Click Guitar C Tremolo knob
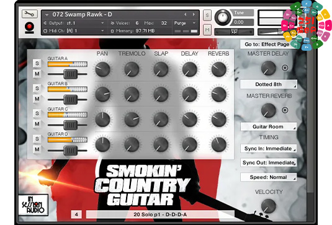This screenshot has width=332, height=225. [x=132, y=120]
